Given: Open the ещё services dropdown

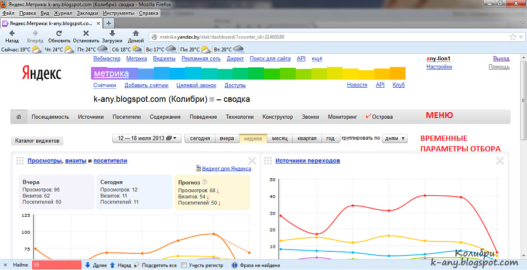Looking at the screenshot, I should point(317,58).
